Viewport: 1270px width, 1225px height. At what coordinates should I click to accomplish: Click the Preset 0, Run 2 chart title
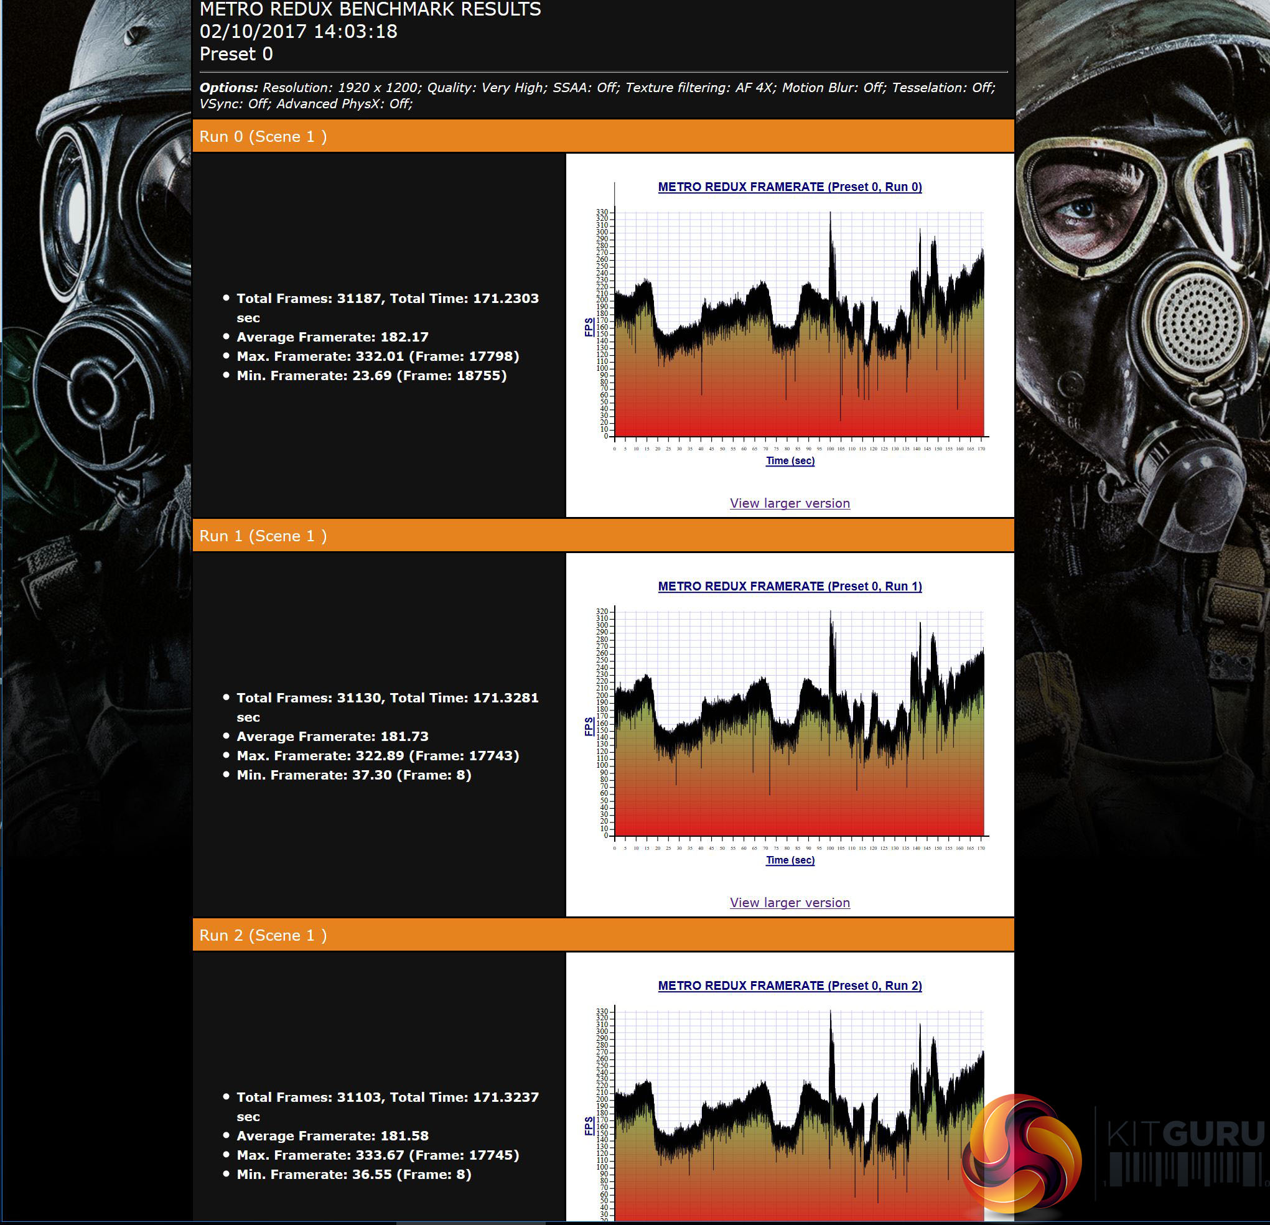789,985
